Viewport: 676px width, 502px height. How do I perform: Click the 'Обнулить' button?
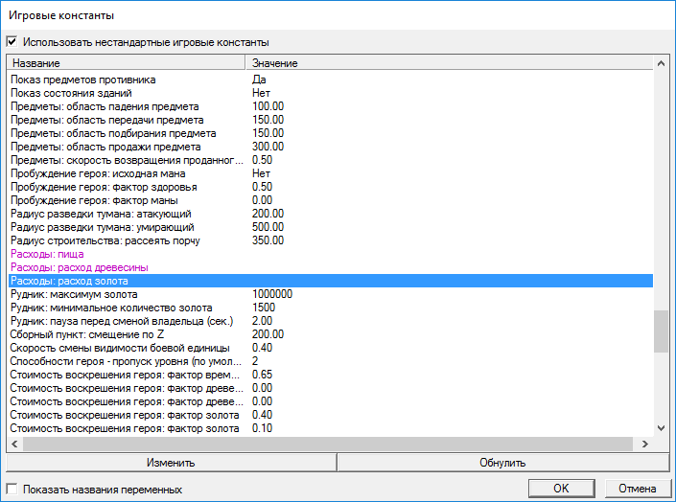click(x=502, y=463)
